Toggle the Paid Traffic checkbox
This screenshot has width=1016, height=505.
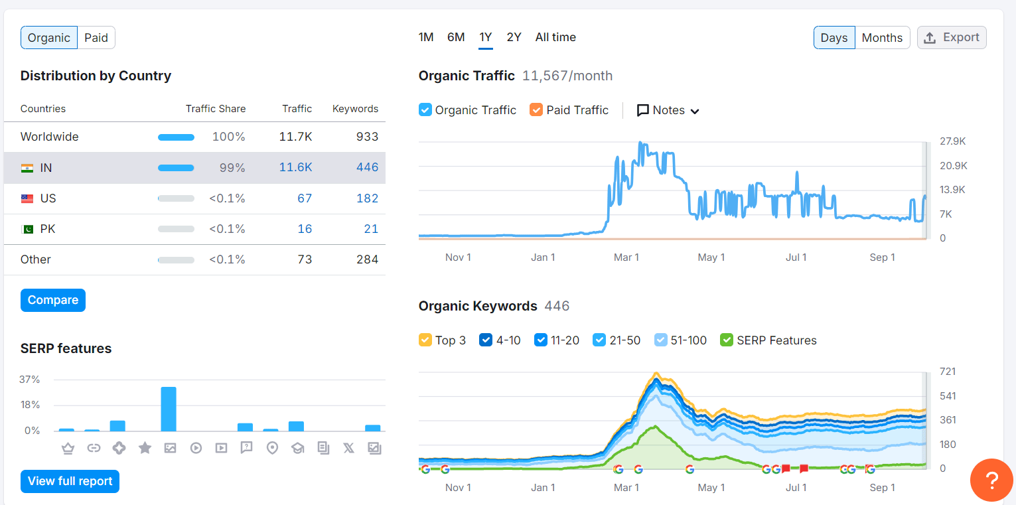pyautogui.click(x=536, y=110)
